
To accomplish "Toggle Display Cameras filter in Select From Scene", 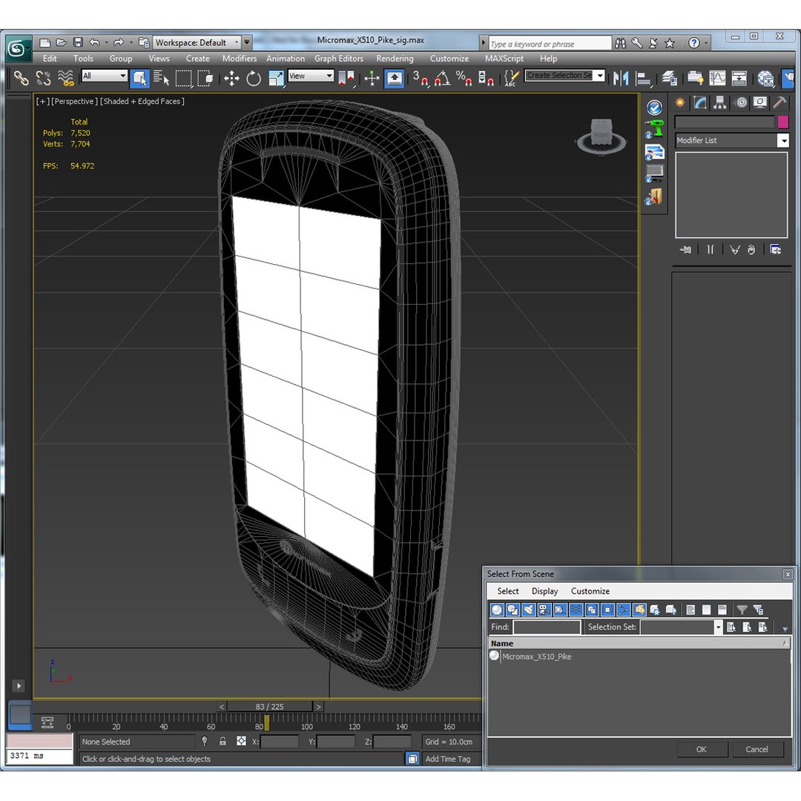I will point(544,610).
